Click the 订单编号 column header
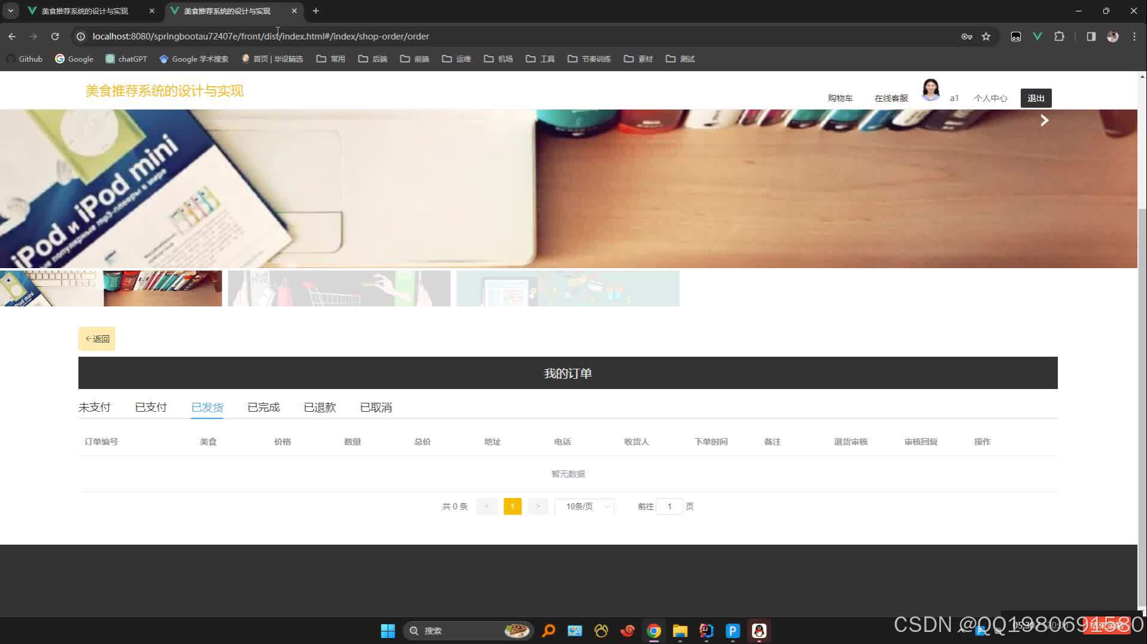 (101, 442)
